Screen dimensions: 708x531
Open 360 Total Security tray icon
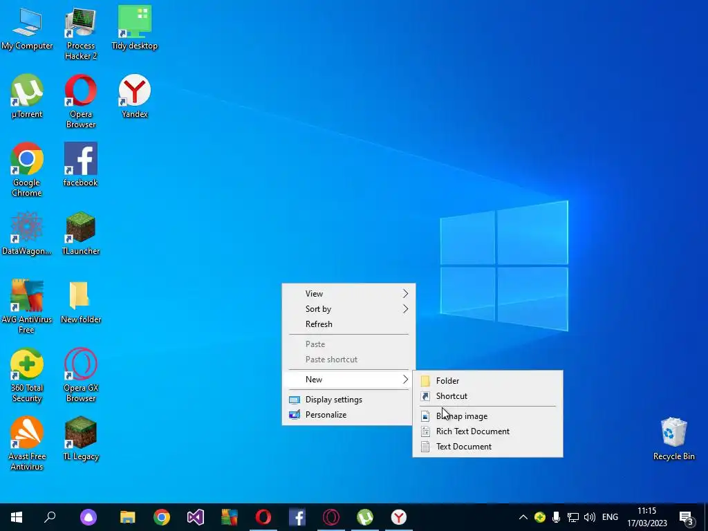(x=539, y=517)
